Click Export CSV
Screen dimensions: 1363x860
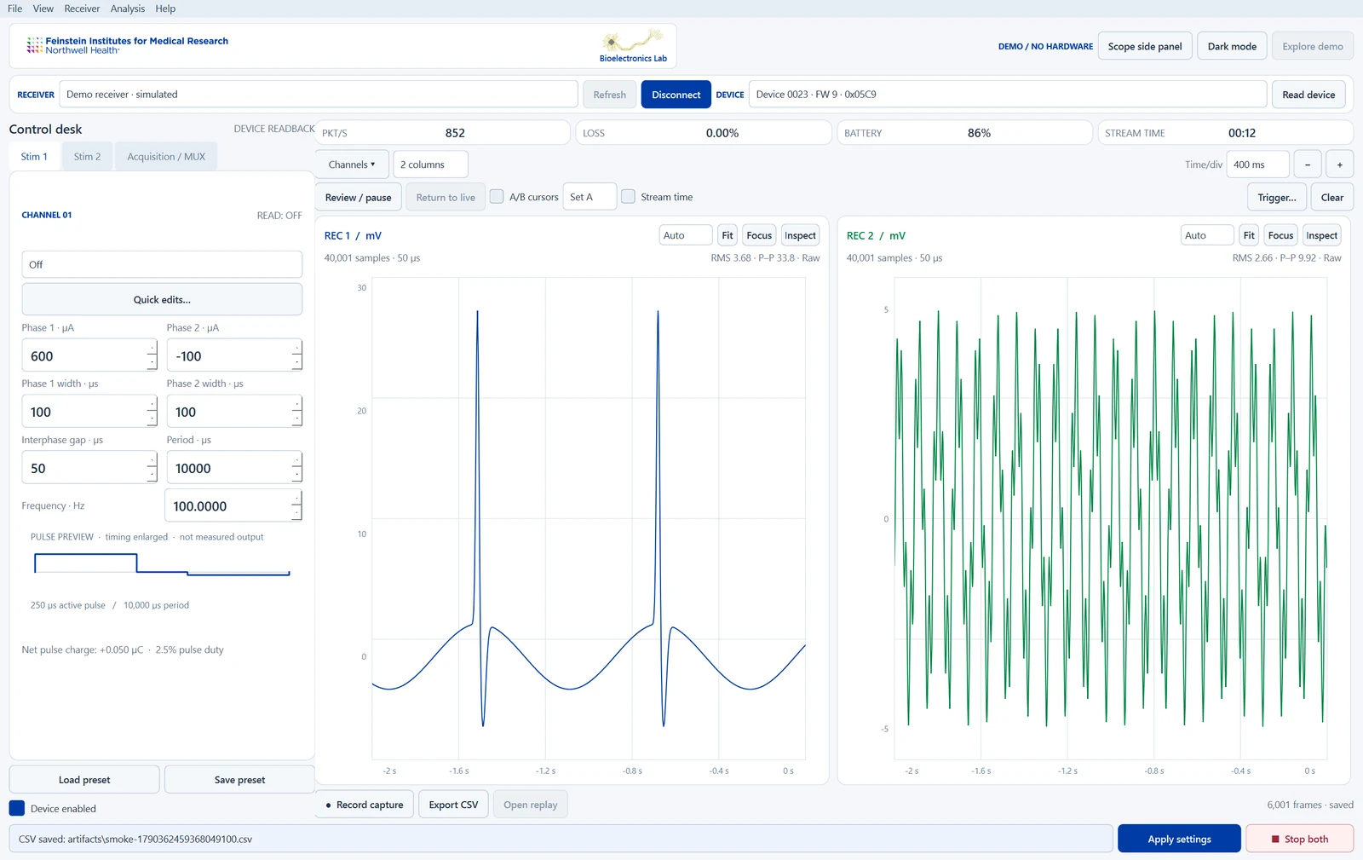click(x=453, y=805)
